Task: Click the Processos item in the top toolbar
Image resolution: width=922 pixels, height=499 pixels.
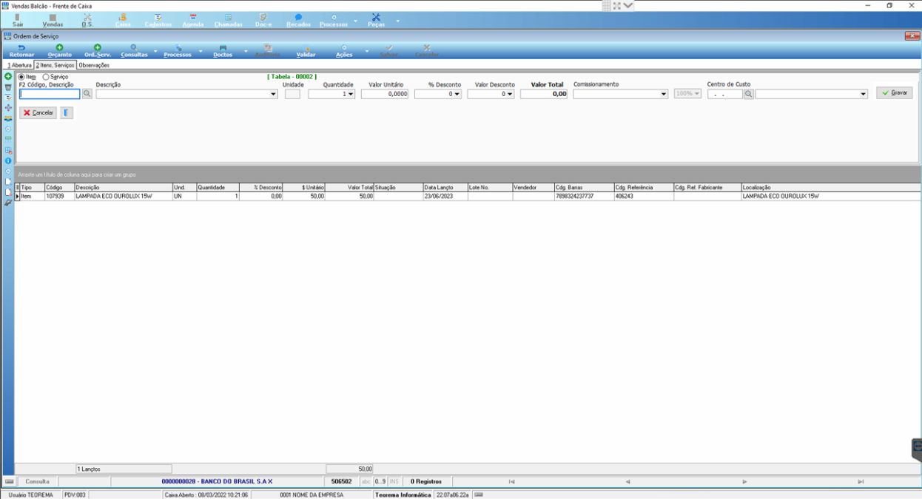Action: [334, 20]
